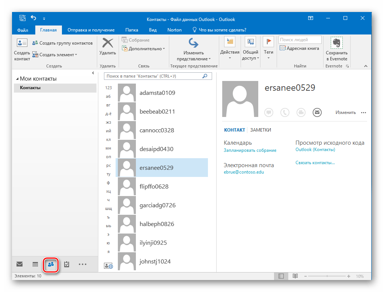Open the Tasks clipboard icon

66,264
